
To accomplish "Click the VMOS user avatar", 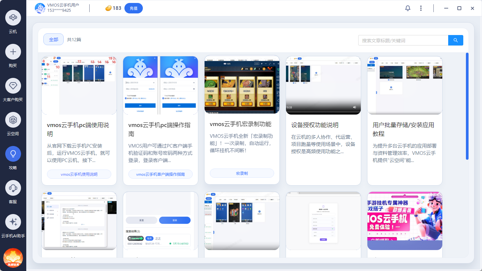I will (x=40, y=8).
